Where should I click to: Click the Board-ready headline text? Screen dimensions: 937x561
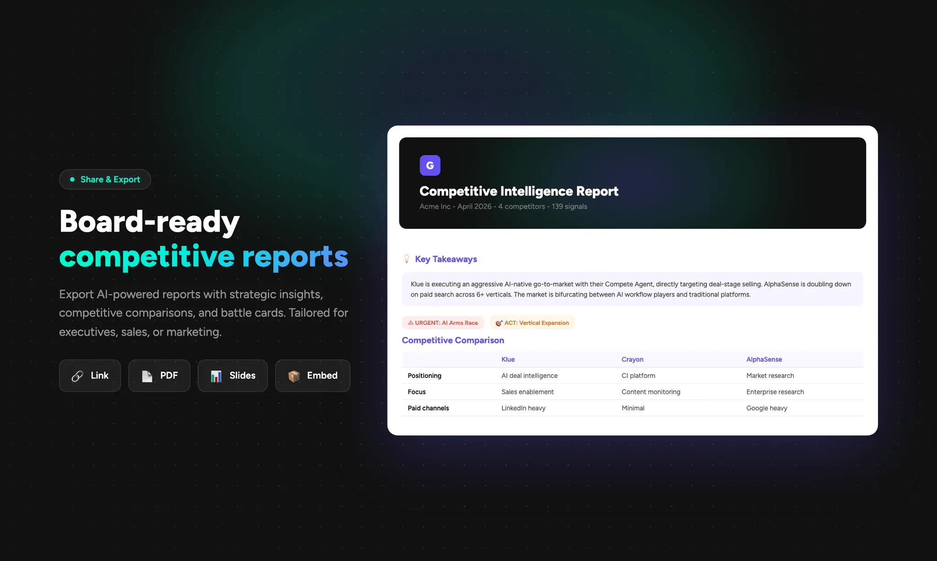pos(150,222)
